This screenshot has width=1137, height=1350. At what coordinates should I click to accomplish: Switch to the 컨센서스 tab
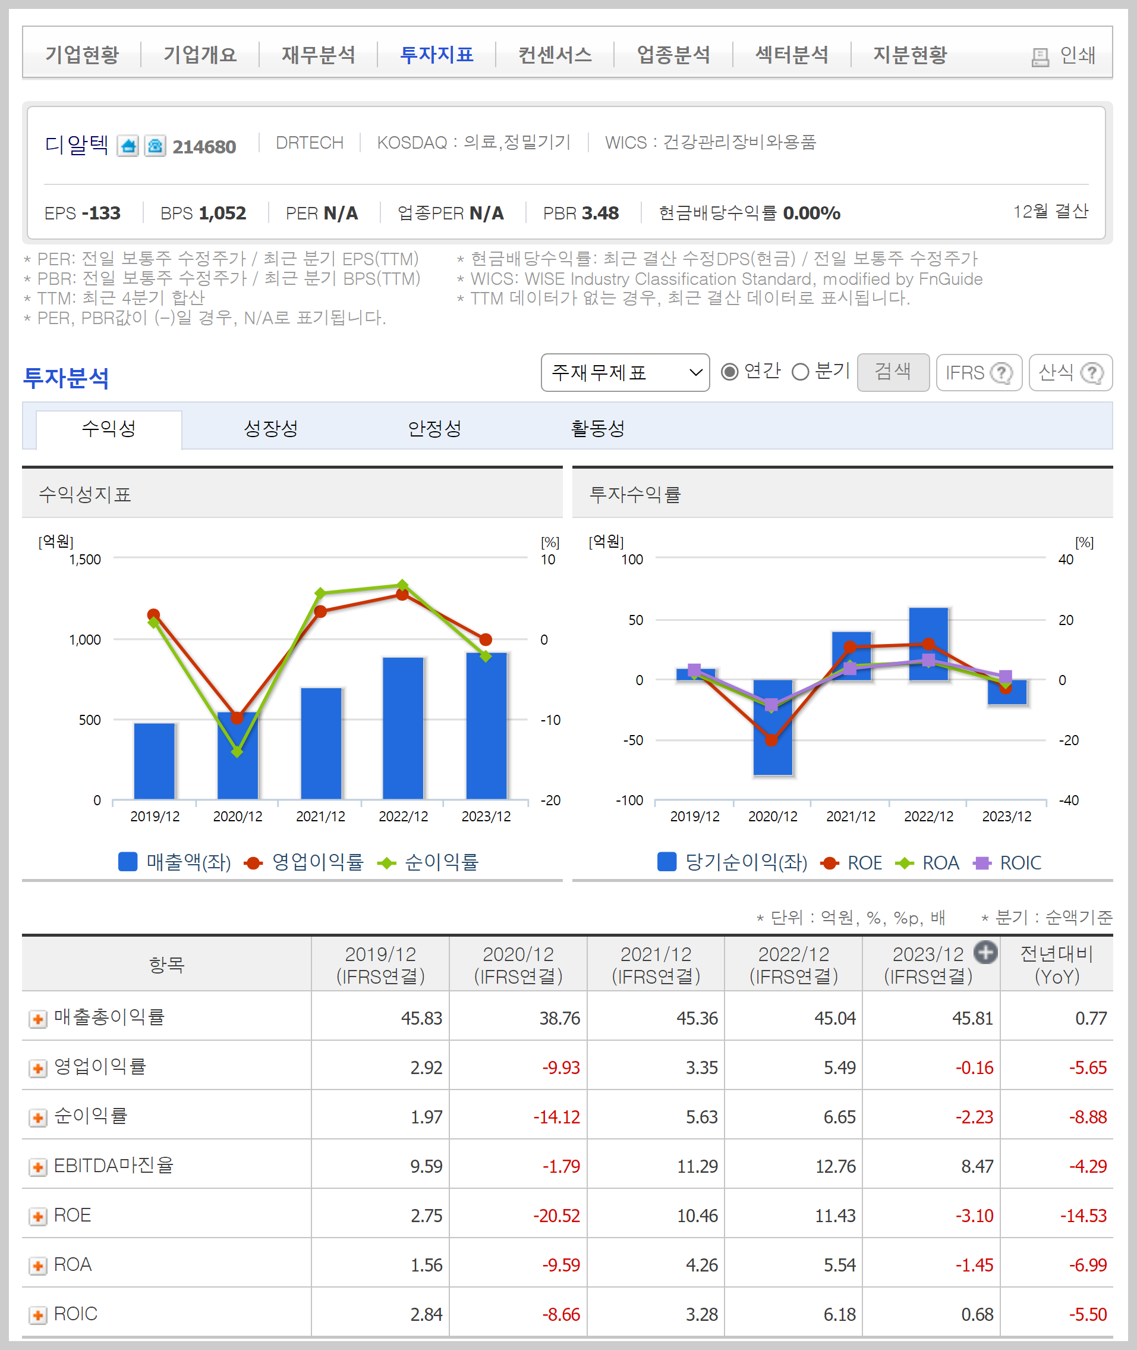pos(556,55)
